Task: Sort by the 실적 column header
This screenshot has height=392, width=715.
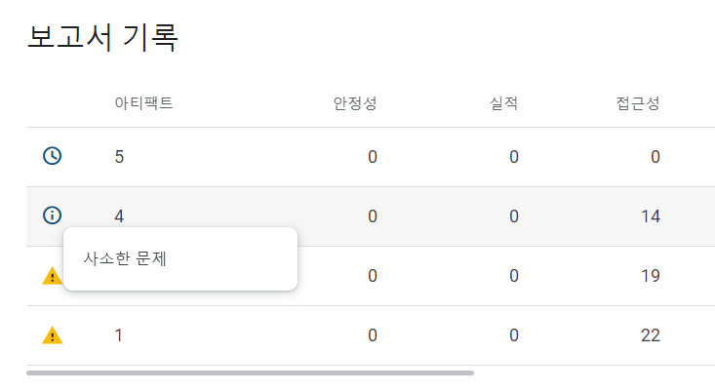Action: point(503,103)
